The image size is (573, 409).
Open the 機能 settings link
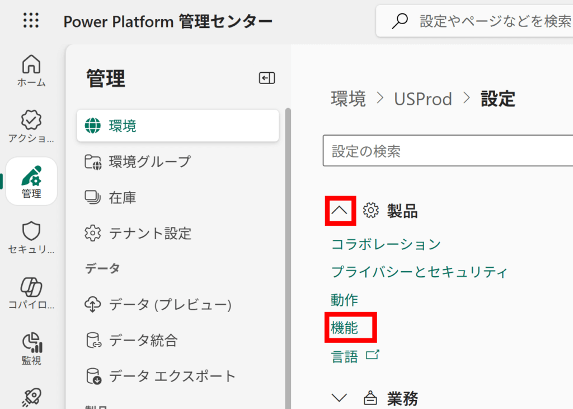pos(345,328)
